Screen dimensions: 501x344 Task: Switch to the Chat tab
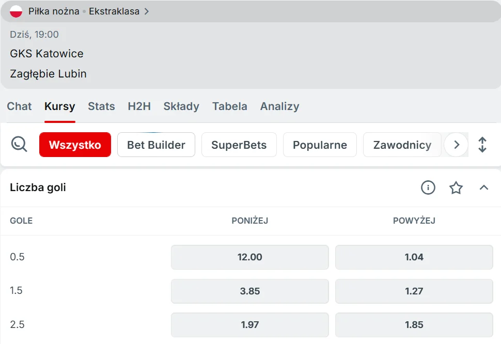coord(19,106)
